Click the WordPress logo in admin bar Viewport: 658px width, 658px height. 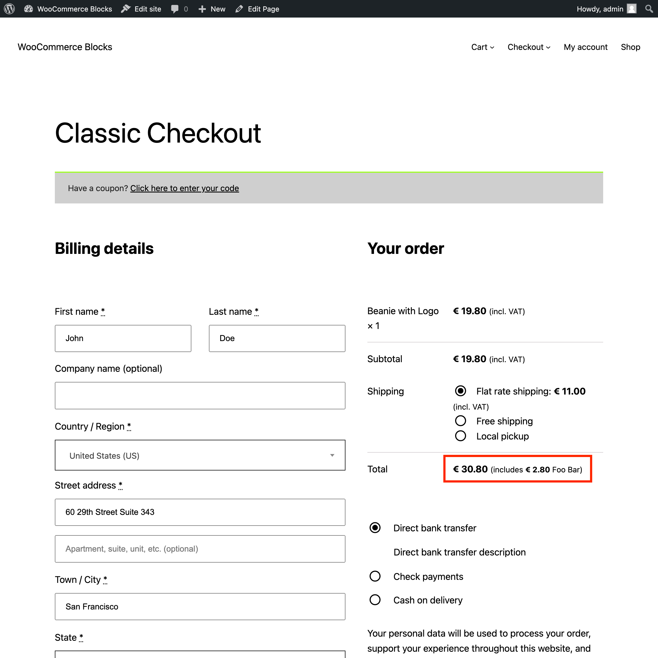coord(9,9)
